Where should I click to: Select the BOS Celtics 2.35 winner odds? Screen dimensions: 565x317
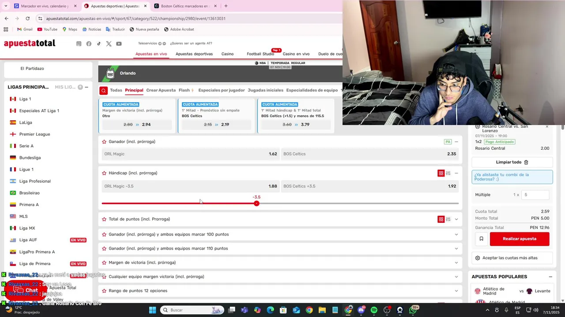click(x=370, y=154)
